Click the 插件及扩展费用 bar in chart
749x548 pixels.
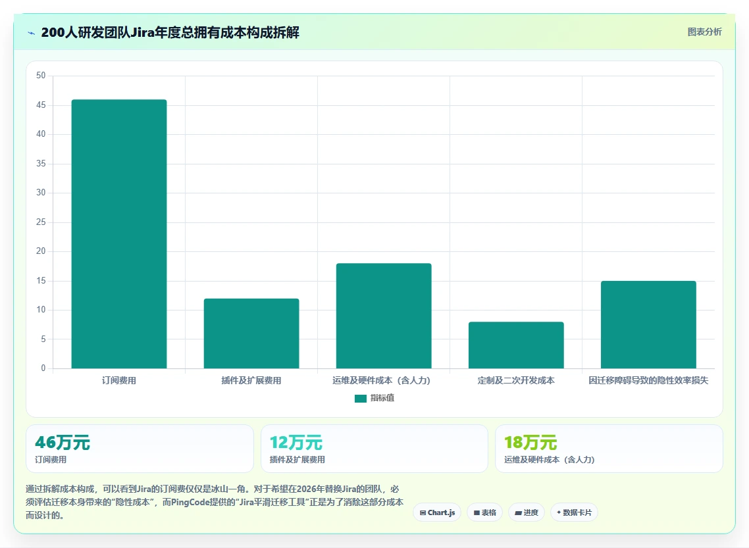tap(251, 333)
